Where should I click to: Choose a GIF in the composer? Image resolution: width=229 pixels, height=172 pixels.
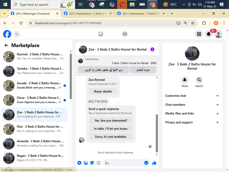tap(98, 163)
